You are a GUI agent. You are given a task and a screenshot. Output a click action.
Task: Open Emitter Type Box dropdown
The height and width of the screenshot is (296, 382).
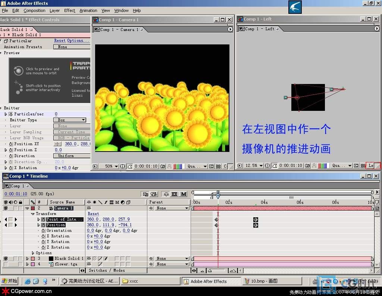click(70, 120)
